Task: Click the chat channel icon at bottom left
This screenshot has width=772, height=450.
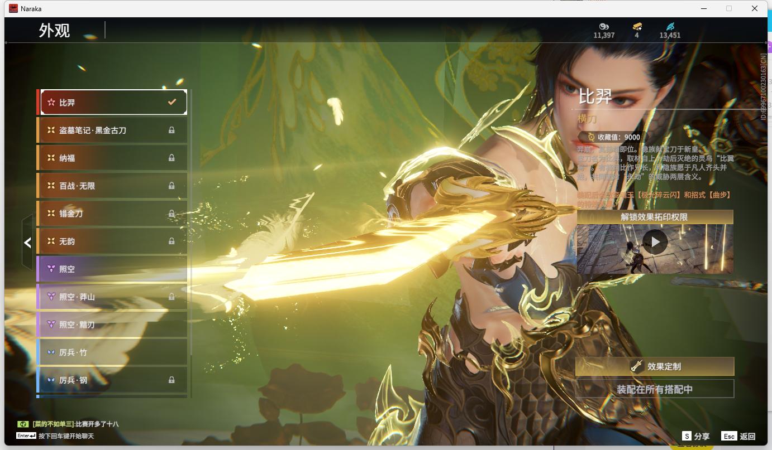Action: pyautogui.click(x=23, y=424)
